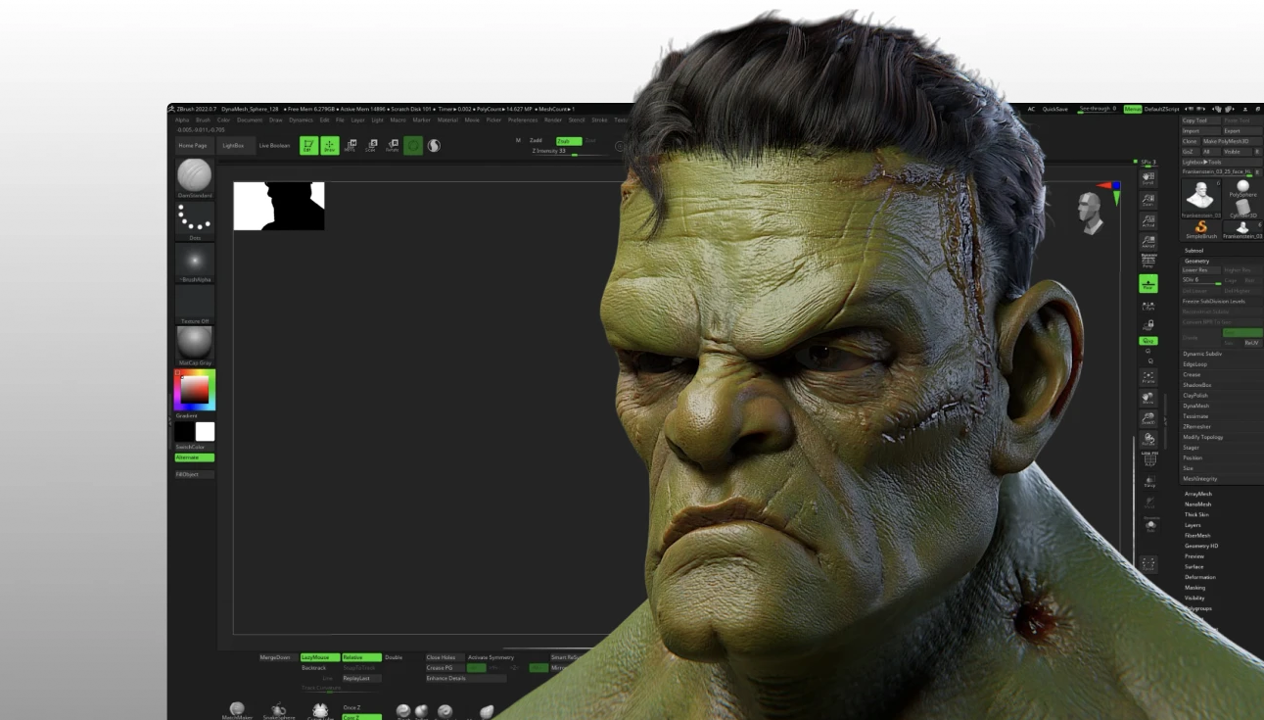This screenshot has height=720, width=1264.
Task: Choose the Rotate transform icon
Action: [x=392, y=146]
